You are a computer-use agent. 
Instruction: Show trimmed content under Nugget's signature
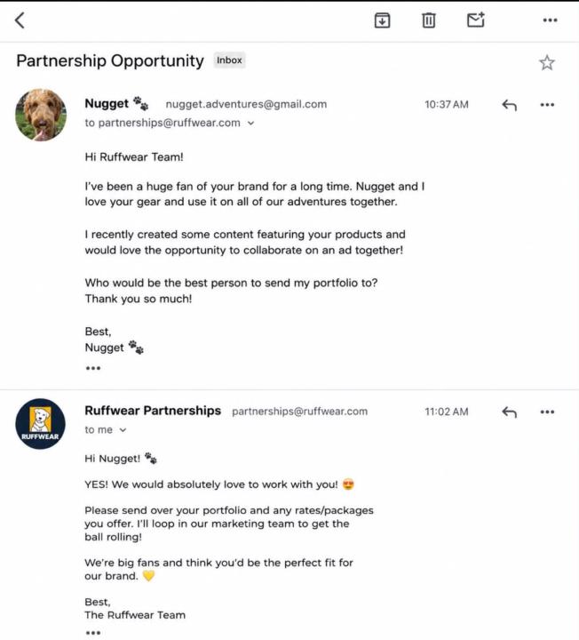click(93, 368)
